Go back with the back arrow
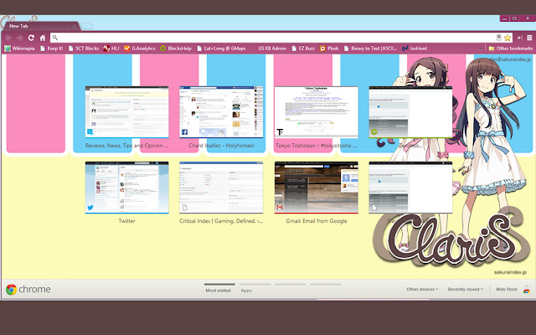The height and width of the screenshot is (335, 536). [x=8, y=38]
